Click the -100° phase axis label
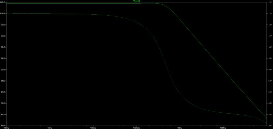Viewport: 273px width, 129px height. coord(270,70)
